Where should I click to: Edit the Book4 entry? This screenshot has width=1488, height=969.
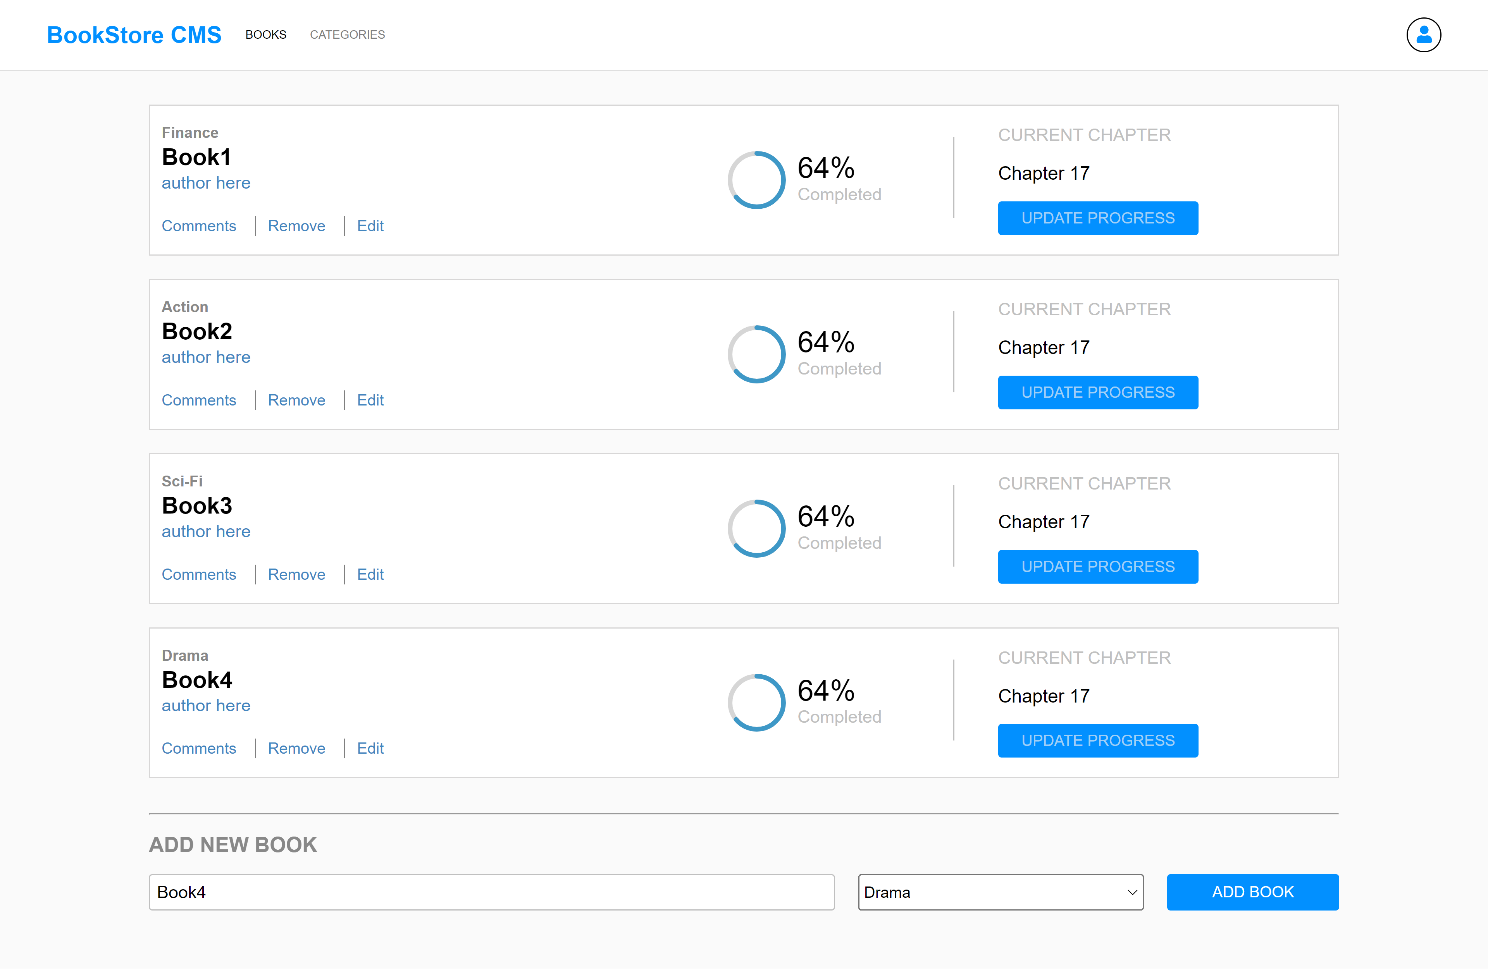point(370,748)
